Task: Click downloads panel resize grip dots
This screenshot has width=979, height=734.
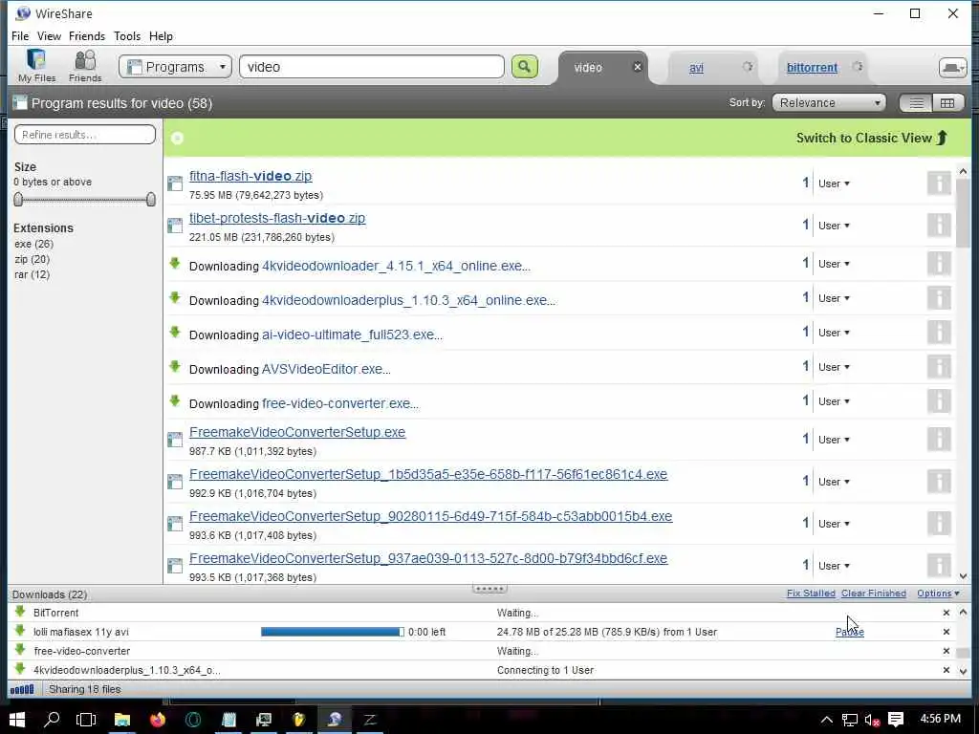Action: point(489,589)
